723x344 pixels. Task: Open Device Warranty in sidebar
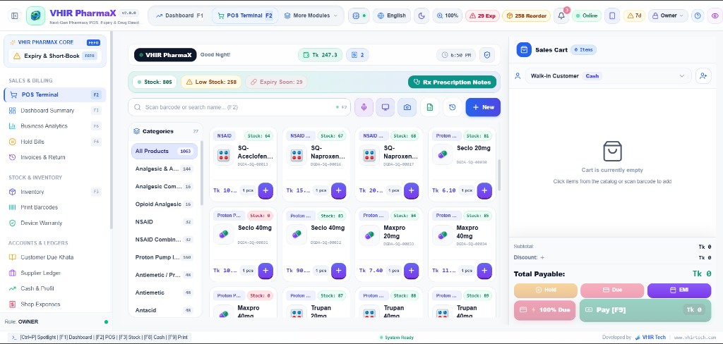(55, 223)
